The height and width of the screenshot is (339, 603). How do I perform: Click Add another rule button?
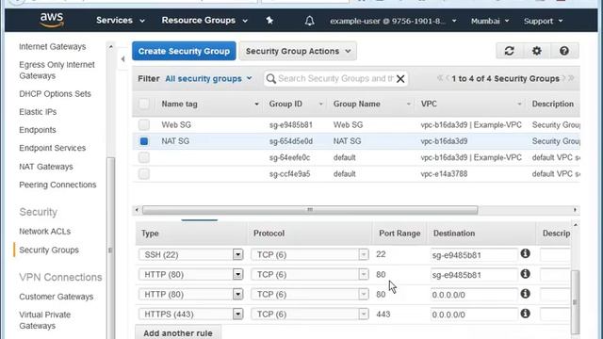[x=178, y=332]
